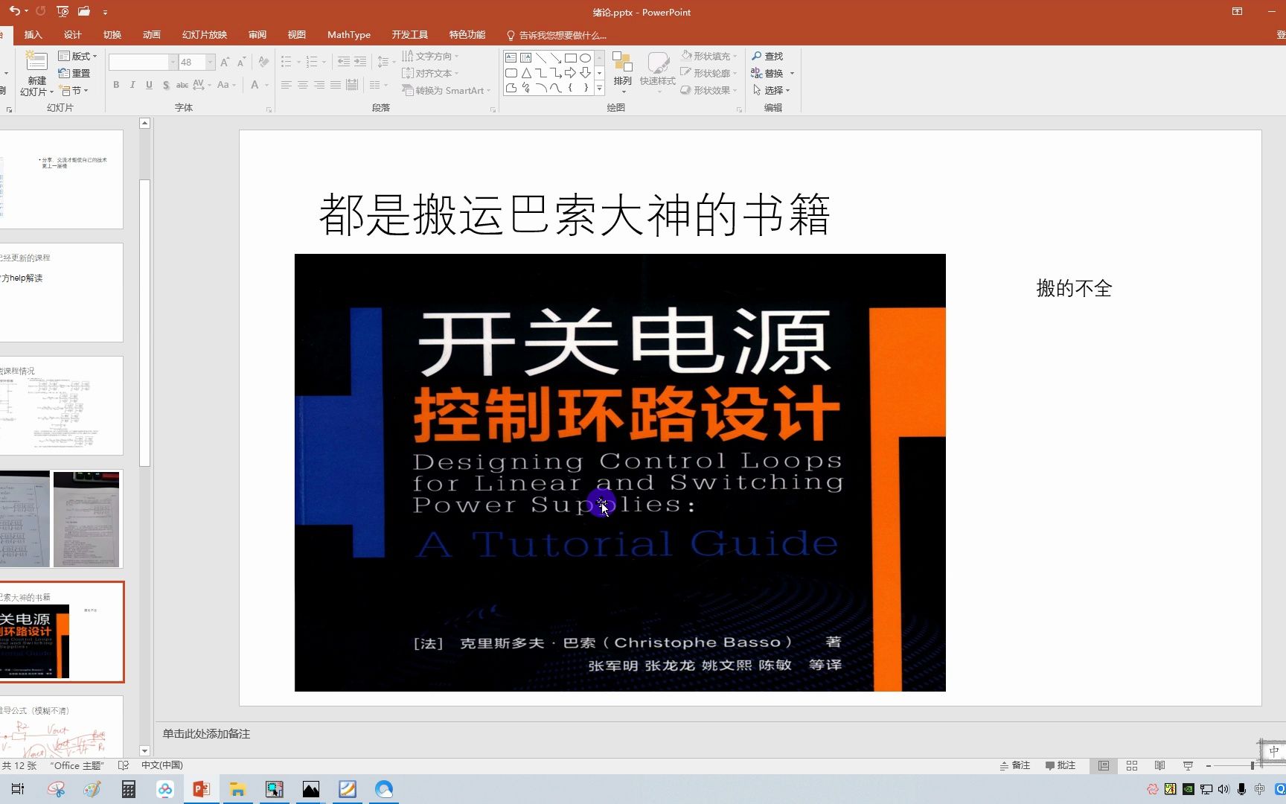Screen dimensions: 1286x804
Task: Toggle Underline formatting
Action: pyautogui.click(x=149, y=85)
